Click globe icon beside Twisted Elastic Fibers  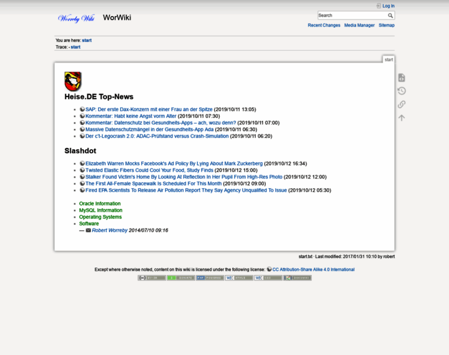click(x=82, y=170)
